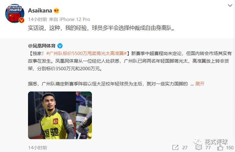The height and width of the screenshot is (152, 235).
Task: Expand full quoted text via 展开
Action: click(200, 84)
